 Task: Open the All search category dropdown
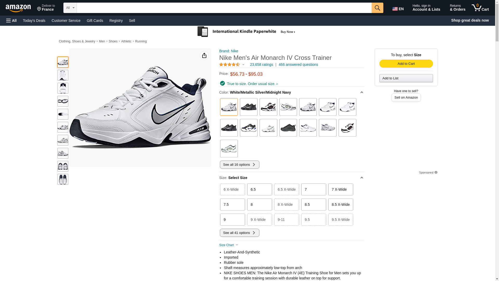[x=70, y=8]
